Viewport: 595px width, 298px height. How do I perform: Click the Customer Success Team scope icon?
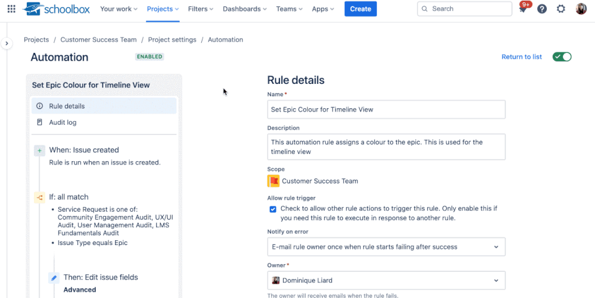(273, 181)
